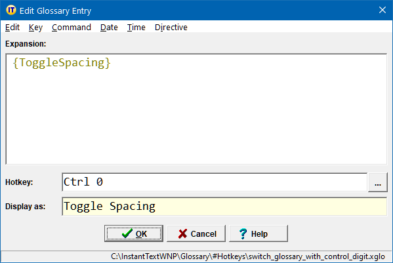Focus the Hotkey field showing Ctrl 0
The height and width of the screenshot is (263, 393).
tap(215, 182)
